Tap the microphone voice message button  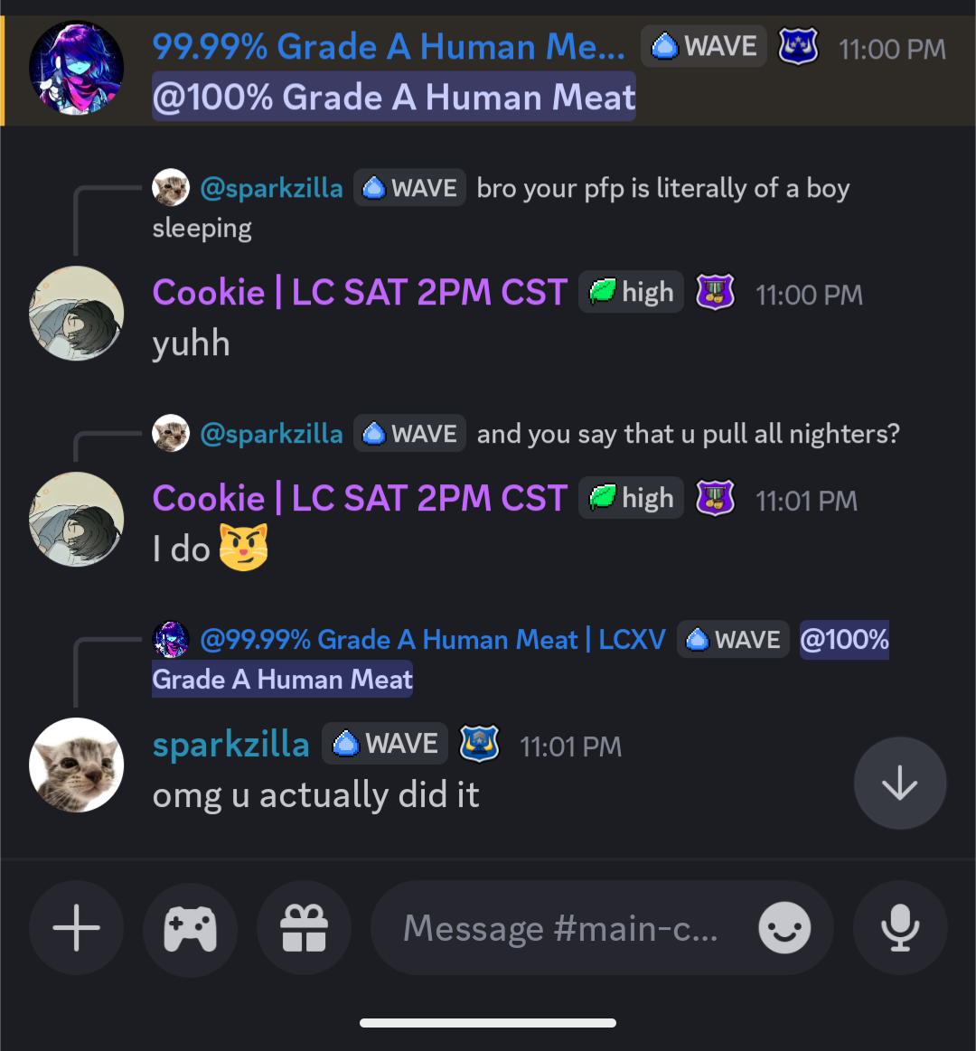click(899, 928)
